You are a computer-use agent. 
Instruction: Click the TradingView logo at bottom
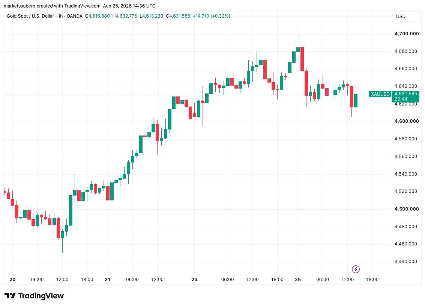pyautogui.click(x=34, y=296)
